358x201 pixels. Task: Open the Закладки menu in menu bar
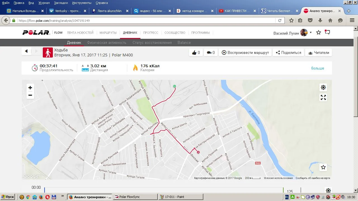[x=61, y=3]
